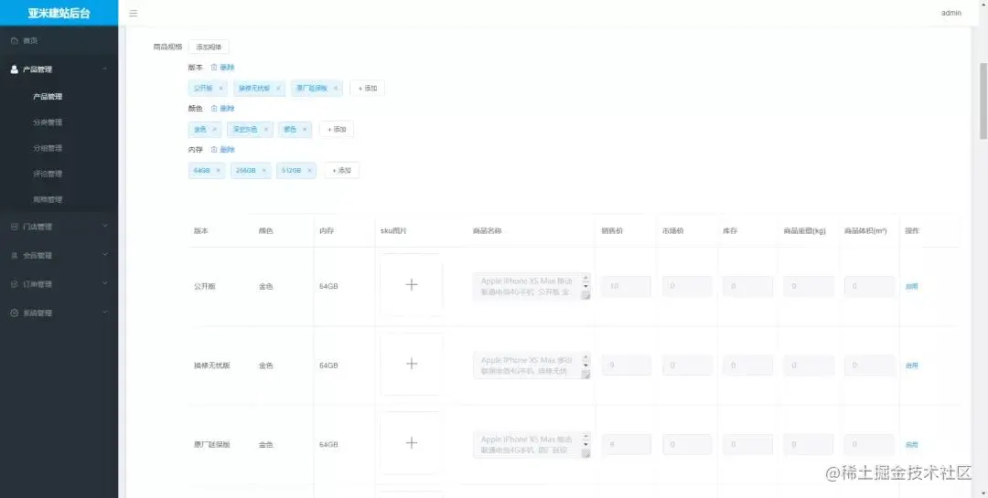Expand the 订单管理 sidebar menu
The image size is (988, 498).
point(59,284)
